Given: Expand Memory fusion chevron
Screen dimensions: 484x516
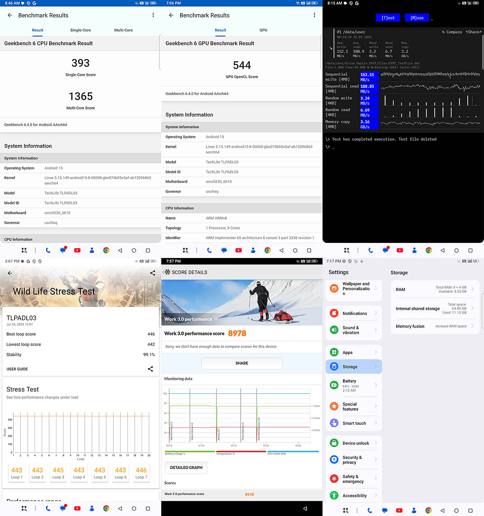Looking at the screenshot, I should [473, 326].
